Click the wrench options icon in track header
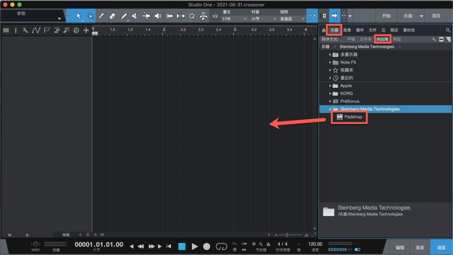Image resolution: width=453 pixels, height=255 pixels. 25,30
